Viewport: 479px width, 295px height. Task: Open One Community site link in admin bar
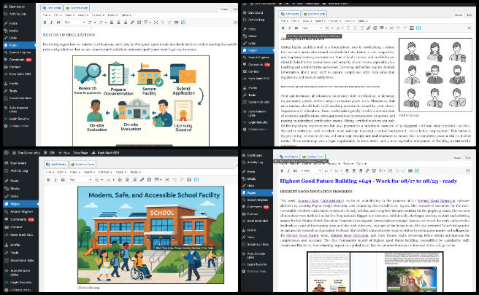tap(26, 153)
